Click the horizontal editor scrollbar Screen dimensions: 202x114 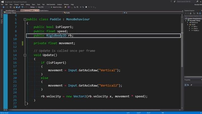click(x=86, y=110)
